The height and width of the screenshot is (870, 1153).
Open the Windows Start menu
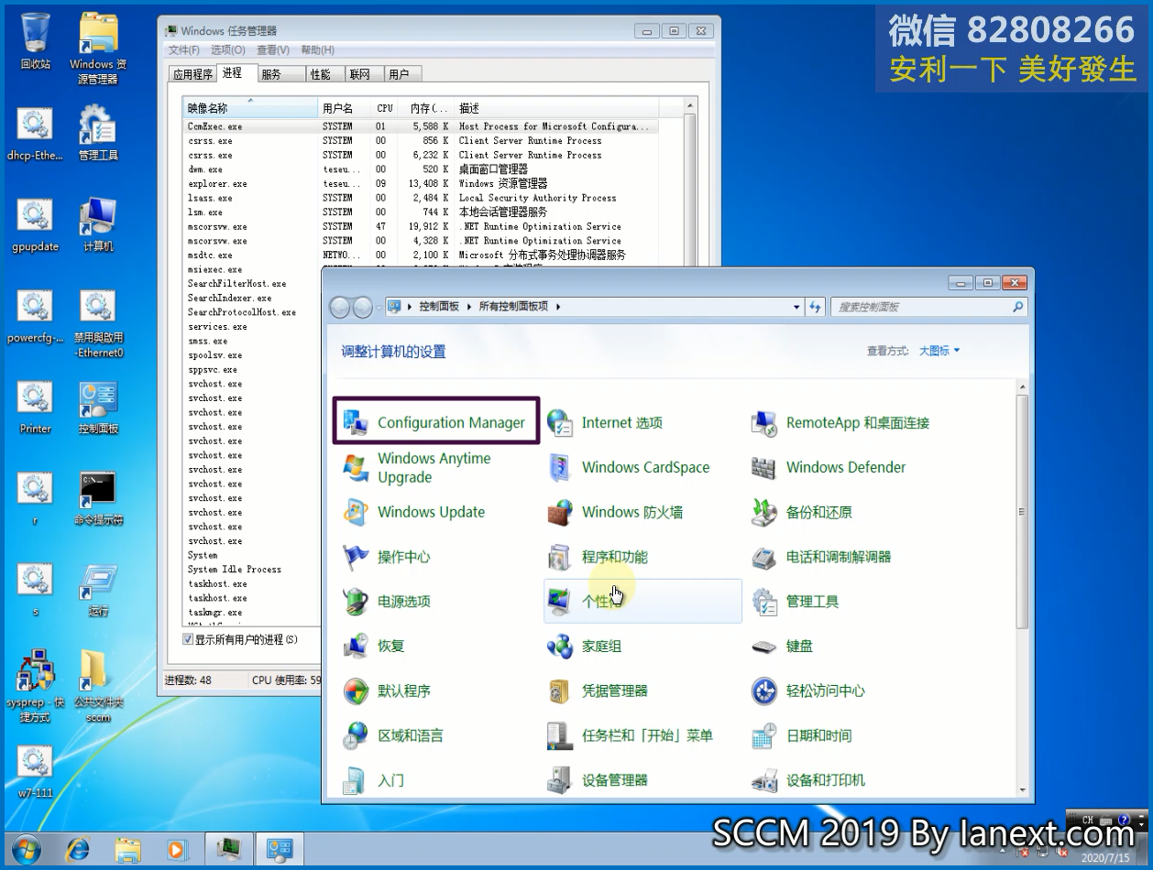pos(27,850)
